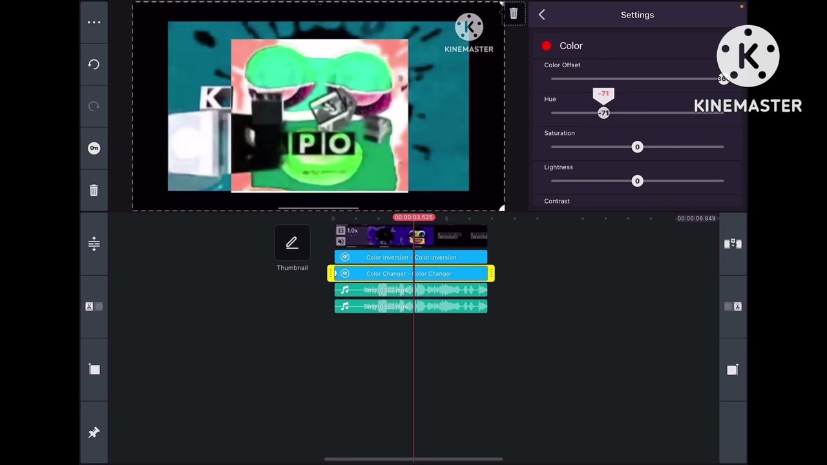Click the Saturation label
Screen dimensions: 827x465
pos(560,133)
